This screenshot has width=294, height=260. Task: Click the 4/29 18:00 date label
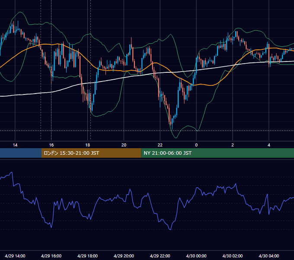click(88, 256)
